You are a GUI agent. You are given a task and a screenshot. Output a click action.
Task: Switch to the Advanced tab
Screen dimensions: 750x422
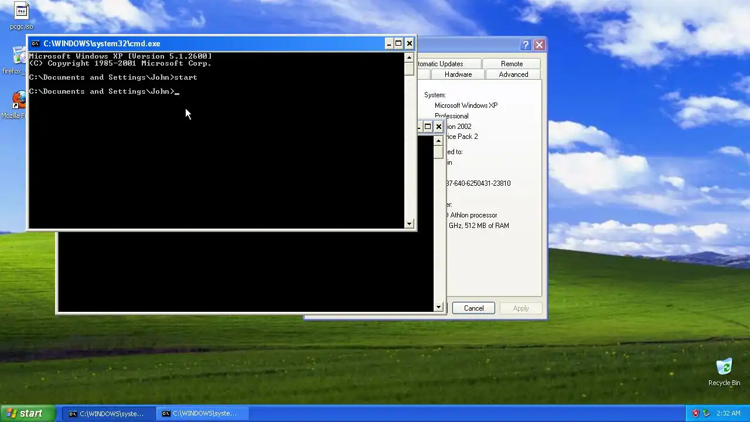pos(513,74)
